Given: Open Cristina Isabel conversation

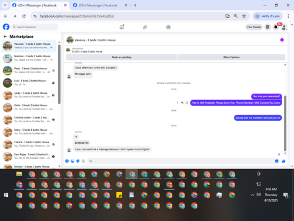Looking at the screenshot, I should click(x=29, y=120).
